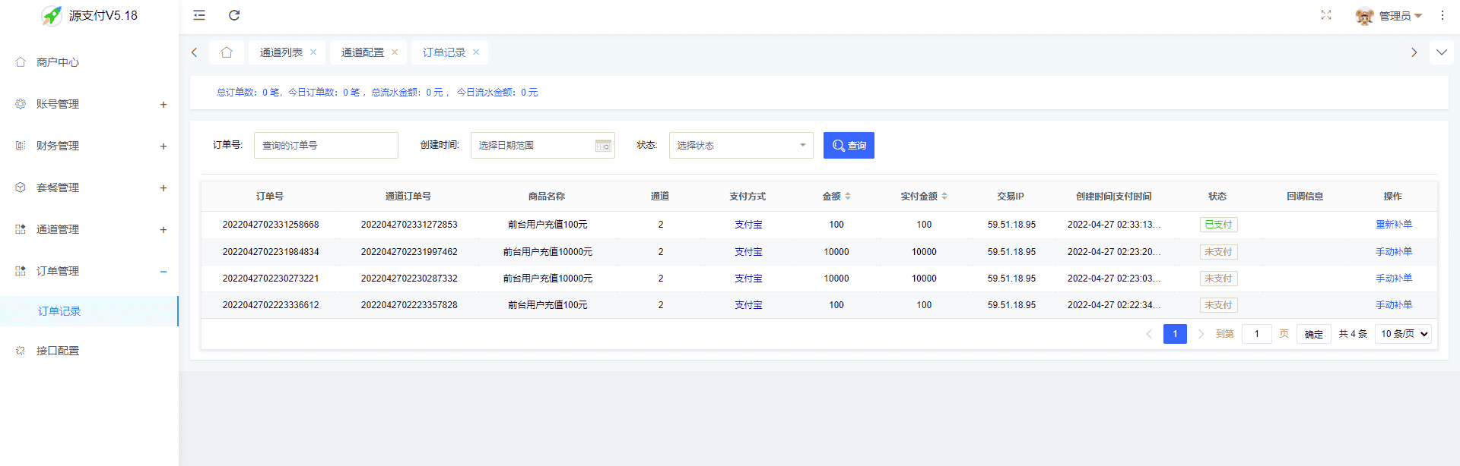Click 未支付 badge for order 2022042702231984834
Screen dimensions: 1460x466
coord(1218,252)
